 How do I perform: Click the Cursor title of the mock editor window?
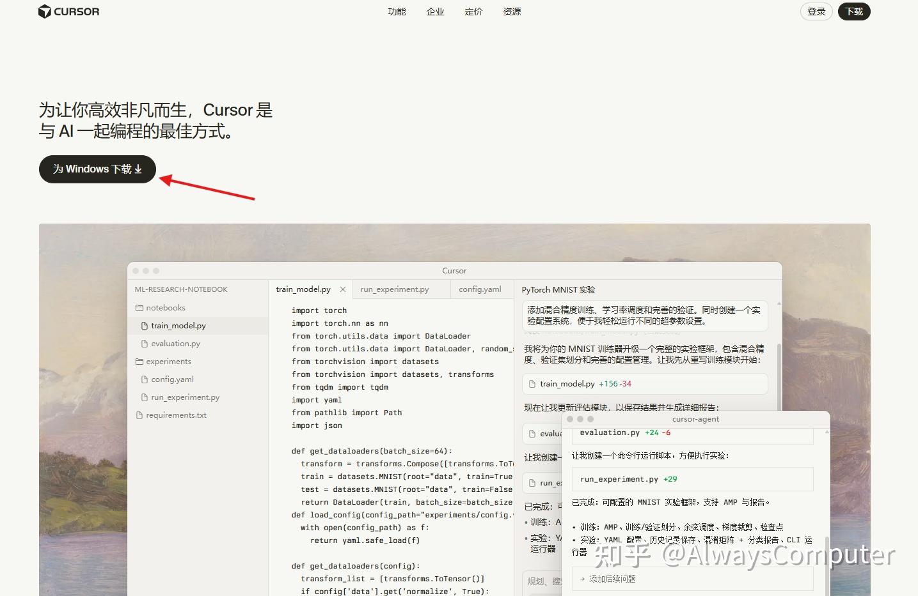[454, 271]
